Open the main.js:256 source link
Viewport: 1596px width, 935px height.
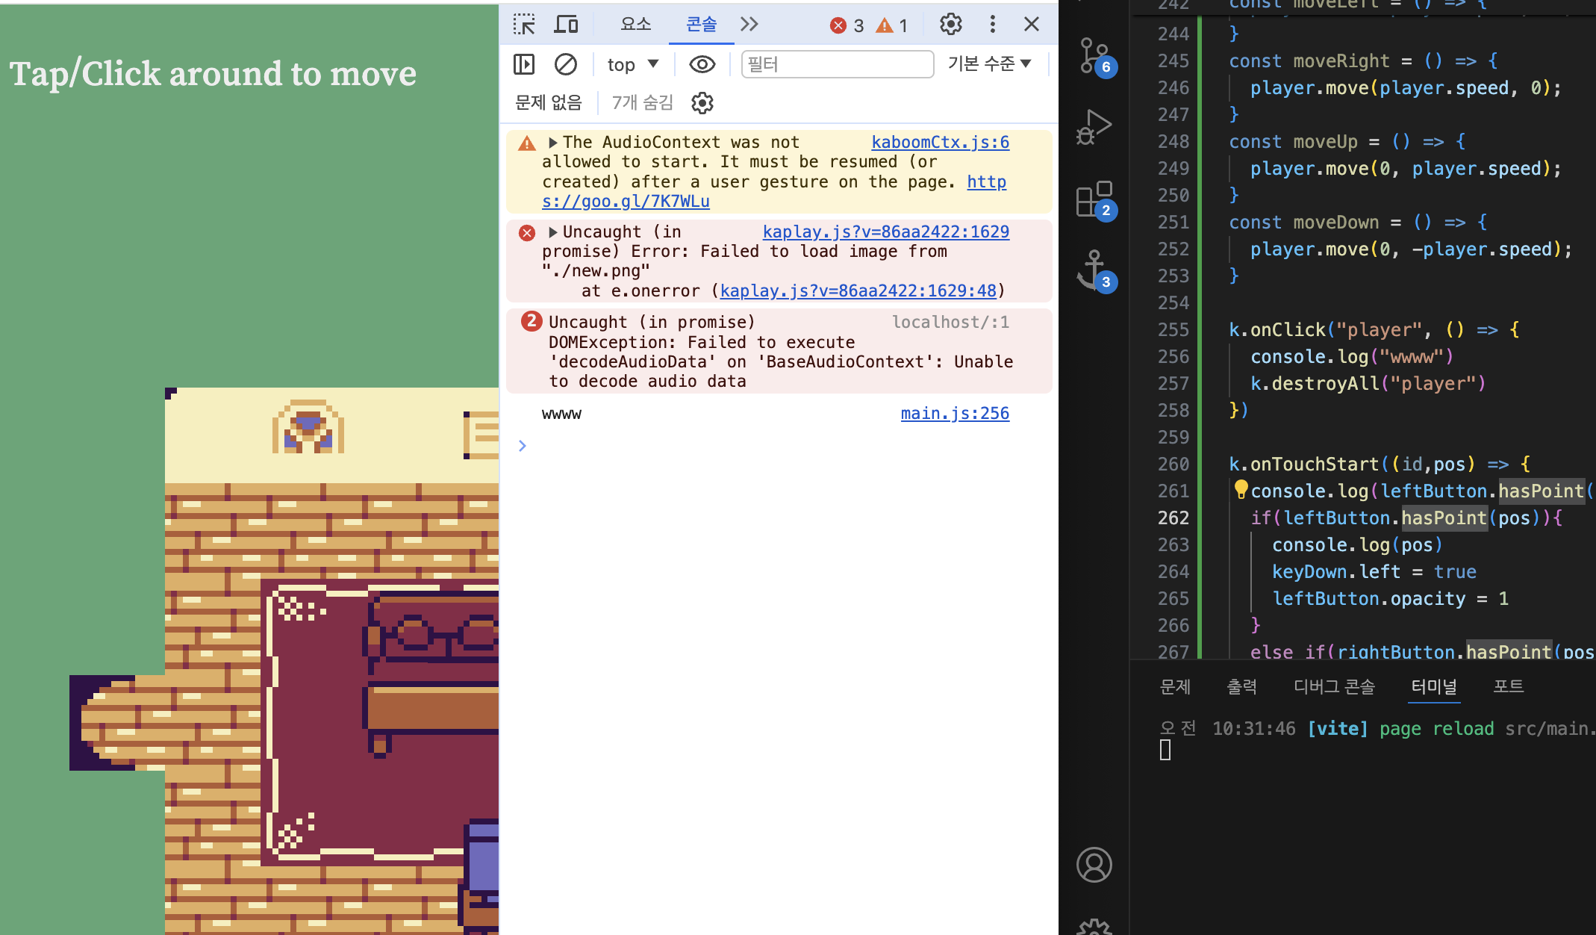[x=954, y=414]
